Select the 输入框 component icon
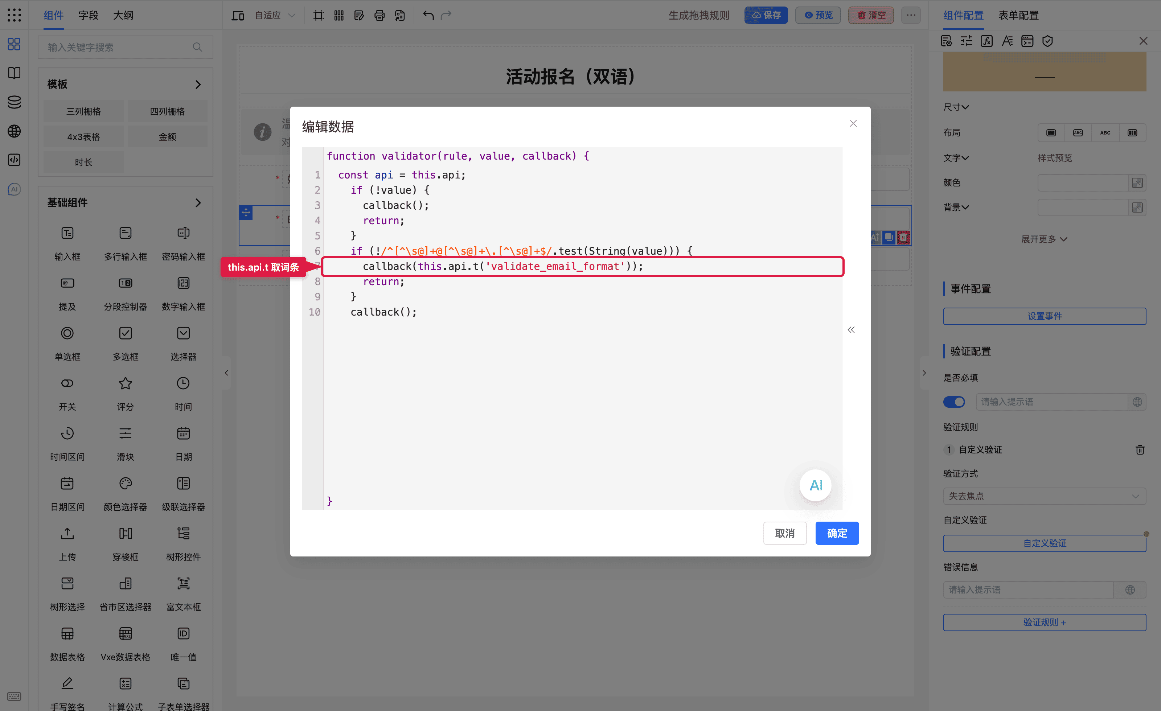The image size is (1161, 711). coord(67,233)
